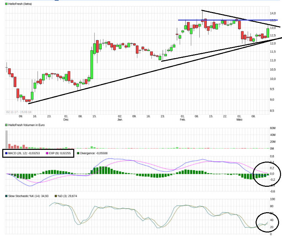Select the 'Jan.' month label on time axis
The image size is (282, 239).
(120, 119)
